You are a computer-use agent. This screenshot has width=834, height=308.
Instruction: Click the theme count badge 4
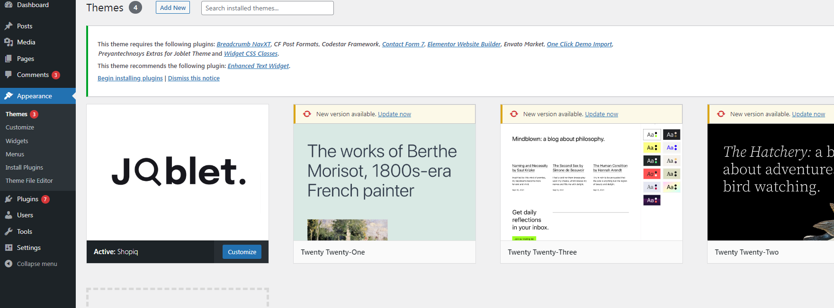135,8
